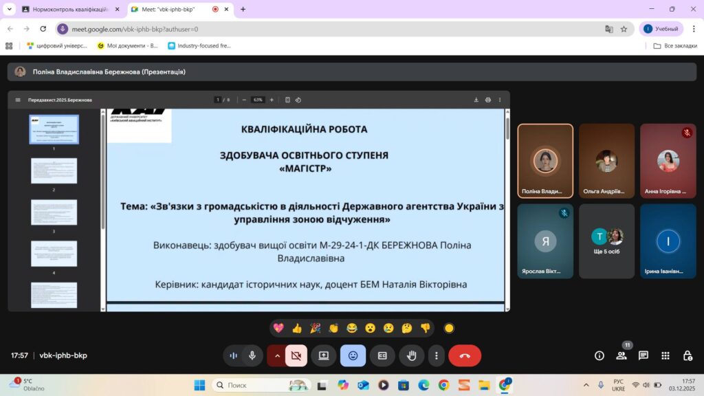
Task: Open the three-dot more options menu in Meet
Action: [x=437, y=355]
